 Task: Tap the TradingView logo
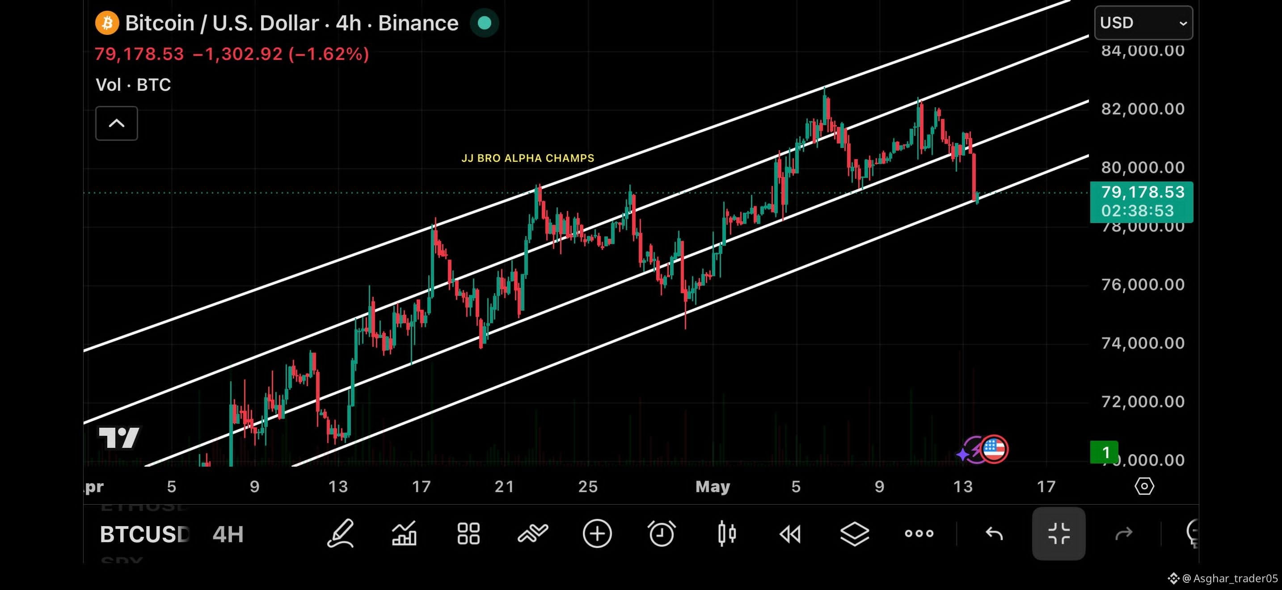click(119, 438)
